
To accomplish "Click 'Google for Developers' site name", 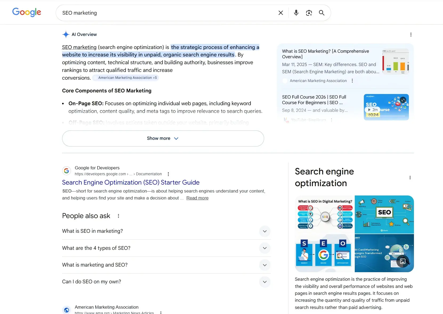I will pyautogui.click(x=97, y=168).
